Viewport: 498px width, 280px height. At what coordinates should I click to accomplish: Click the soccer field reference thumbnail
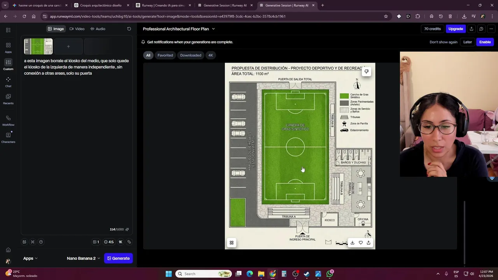point(39,46)
